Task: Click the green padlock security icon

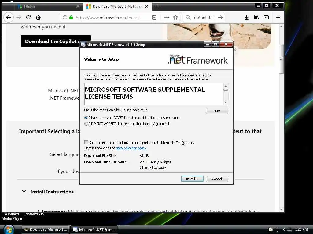Action: 71,17
